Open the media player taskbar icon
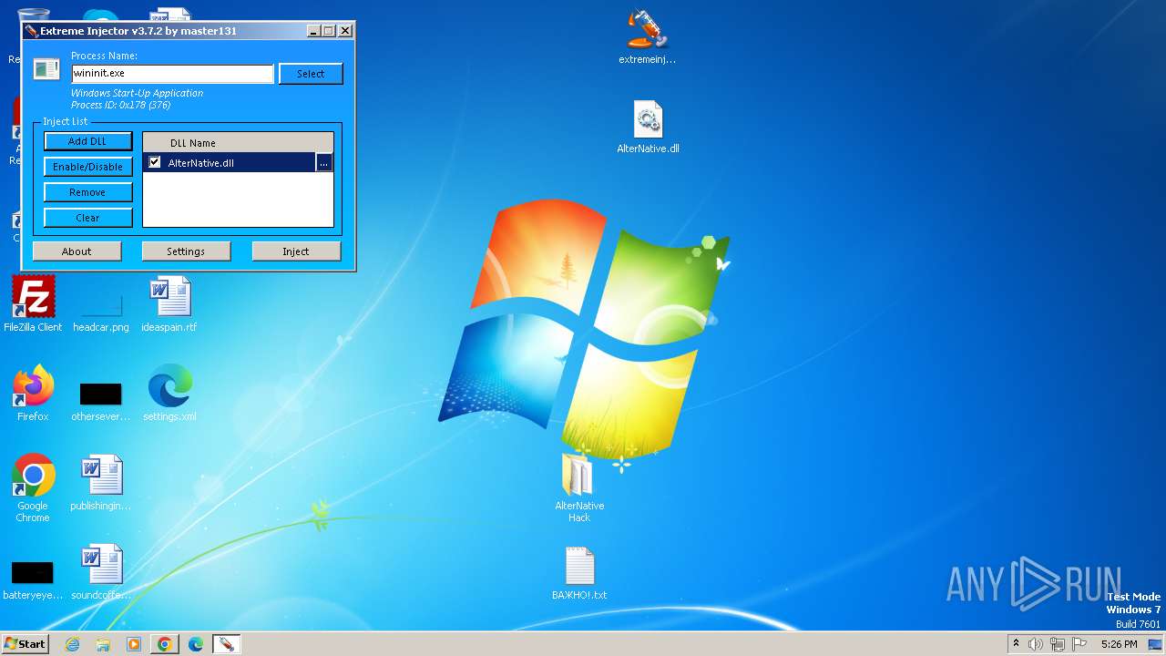Viewport: 1166px width, 656px height. click(x=134, y=644)
